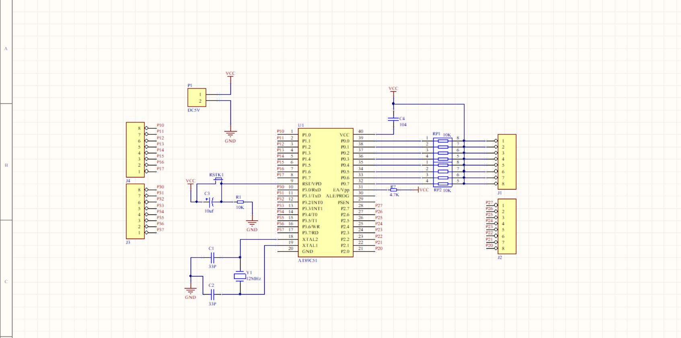681x338 pixels.
Task: Click the '4.7K' value under R7
Action: (394, 195)
